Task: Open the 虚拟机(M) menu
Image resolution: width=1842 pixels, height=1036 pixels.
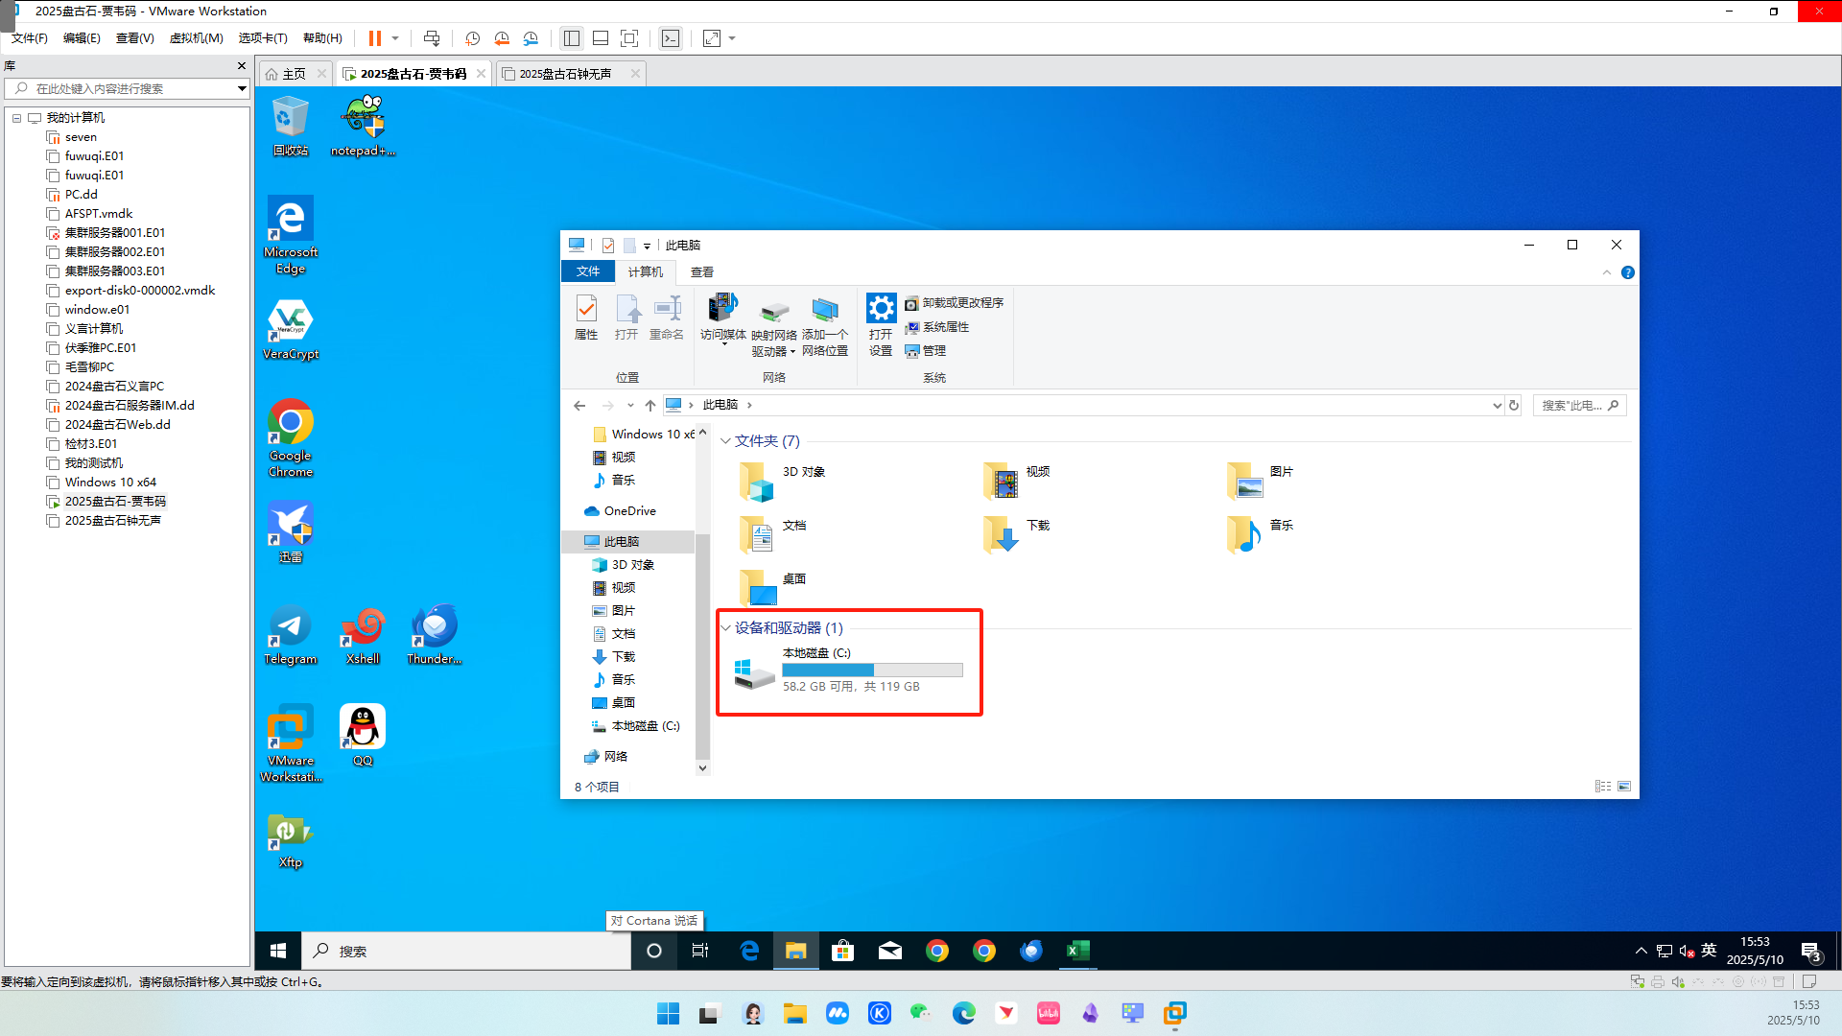Action: point(196,38)
